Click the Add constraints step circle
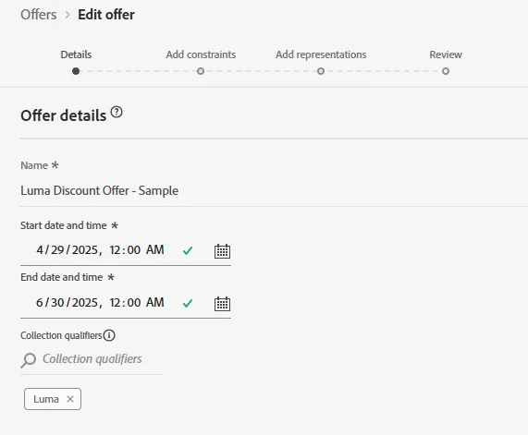Screen dimensions: 528x435 (201, 71)
